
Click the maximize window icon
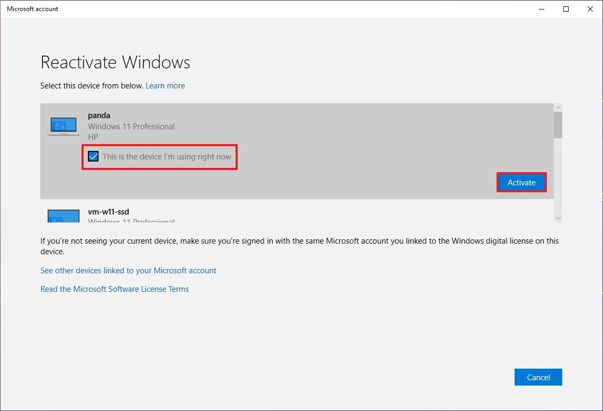[x=565, y=9]
